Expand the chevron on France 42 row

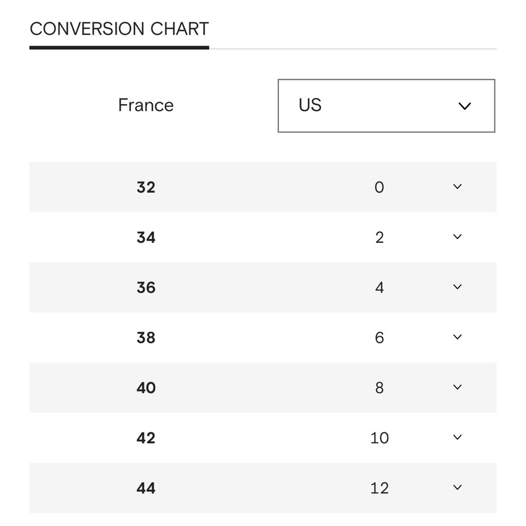(457, 437)
